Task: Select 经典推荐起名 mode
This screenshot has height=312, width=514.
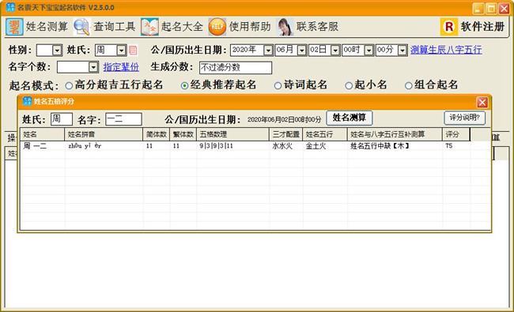Action: 184,86
